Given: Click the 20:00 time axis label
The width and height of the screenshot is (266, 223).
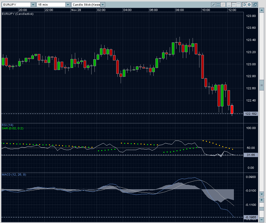Looking at the screenshot, I should tap(23, 10).
